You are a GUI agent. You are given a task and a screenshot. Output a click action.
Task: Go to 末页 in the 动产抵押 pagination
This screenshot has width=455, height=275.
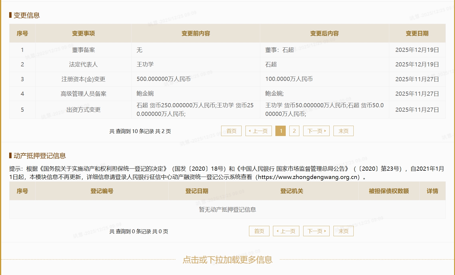click(343, 231)
